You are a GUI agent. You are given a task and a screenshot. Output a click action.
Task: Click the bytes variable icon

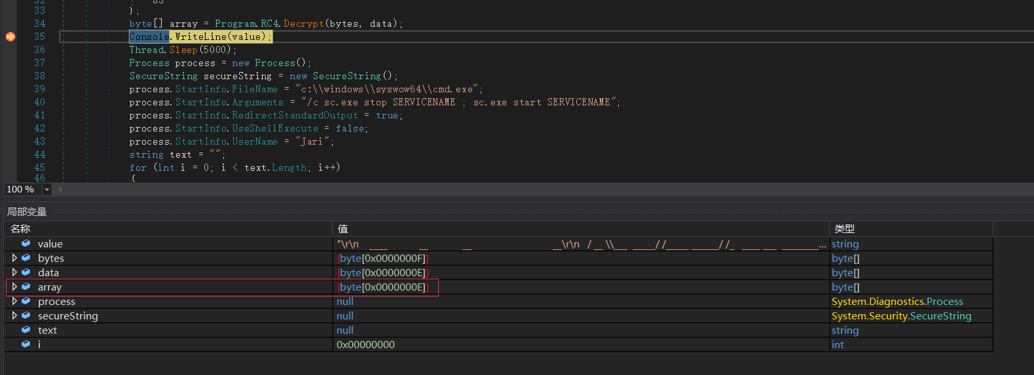coord(26,258)
